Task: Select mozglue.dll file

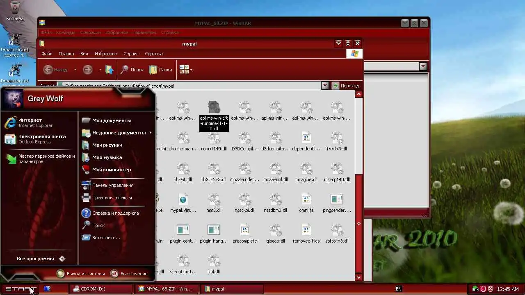Action: (x=306, y=172)
